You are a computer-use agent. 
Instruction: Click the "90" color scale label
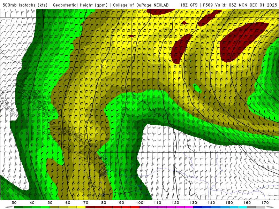122,203
